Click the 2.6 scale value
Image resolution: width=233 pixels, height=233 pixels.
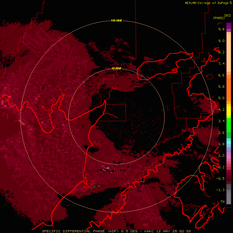pyautogui.click(x=221, y=133)
